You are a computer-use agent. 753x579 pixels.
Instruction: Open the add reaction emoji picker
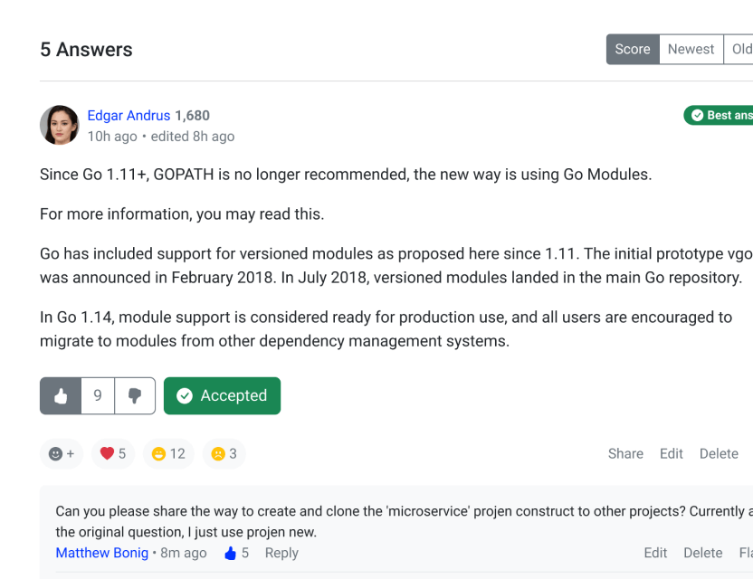(62, 453)
